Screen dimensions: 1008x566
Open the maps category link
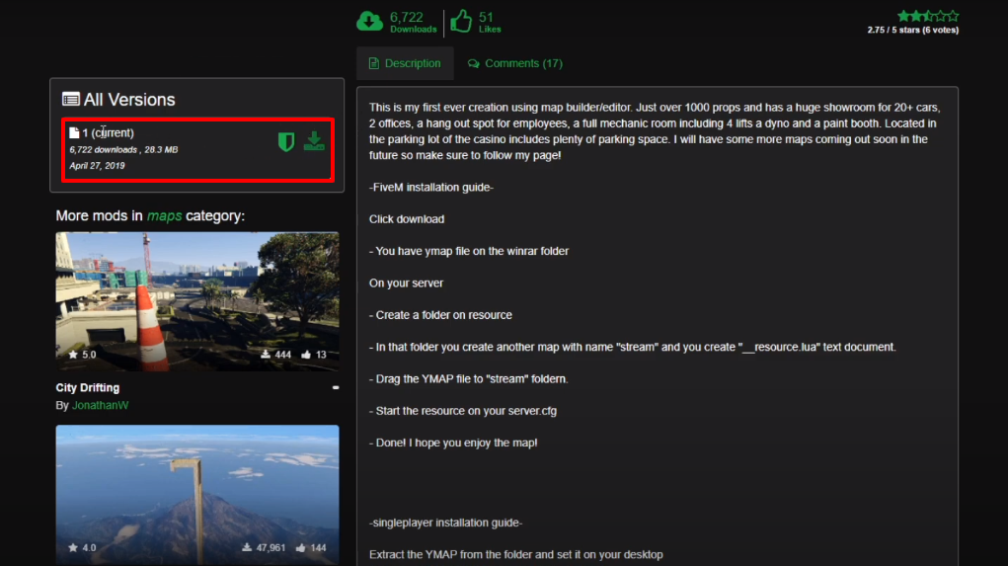click(164, 215)
